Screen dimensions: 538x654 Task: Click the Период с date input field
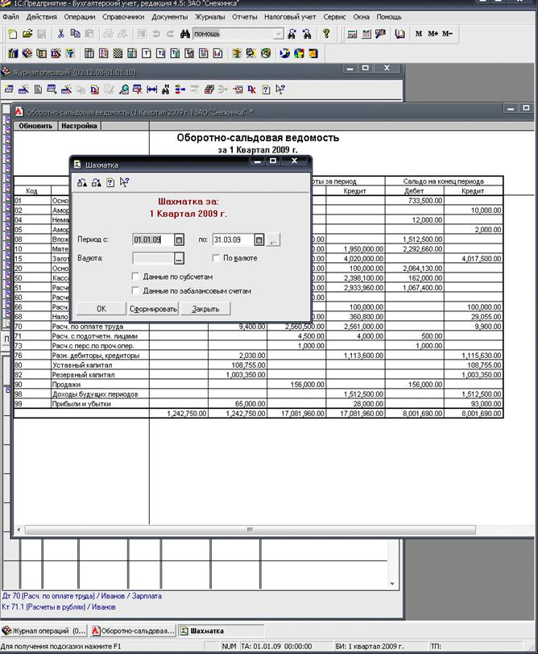(x=152, y=240)
